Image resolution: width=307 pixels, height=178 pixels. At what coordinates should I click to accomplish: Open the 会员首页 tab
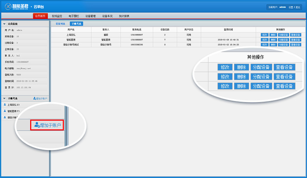tap(40, 16)
